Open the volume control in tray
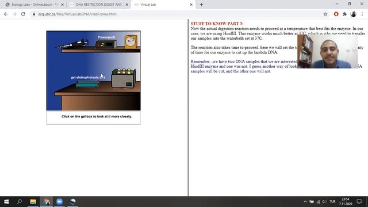 (x=324, y=202)
